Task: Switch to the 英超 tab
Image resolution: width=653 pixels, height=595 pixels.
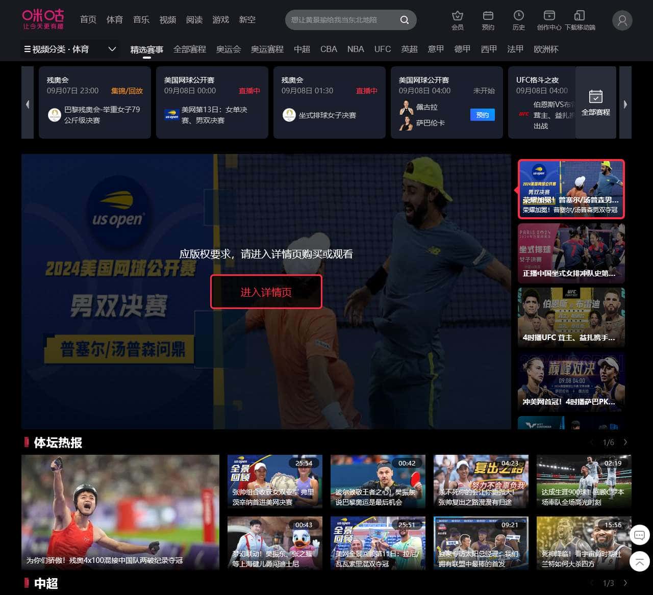Action: coord(409,49)
